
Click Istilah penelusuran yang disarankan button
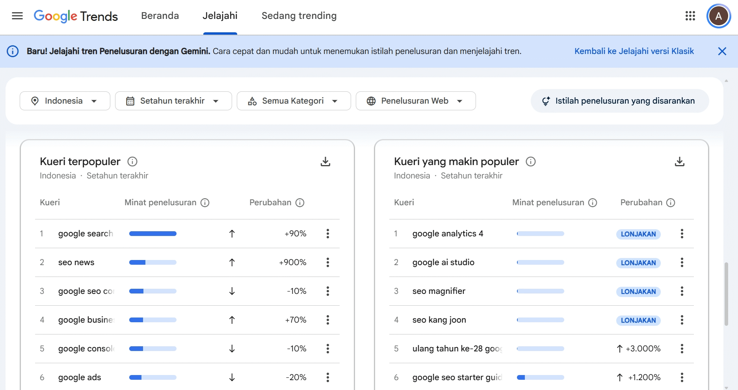pos(620,101)
